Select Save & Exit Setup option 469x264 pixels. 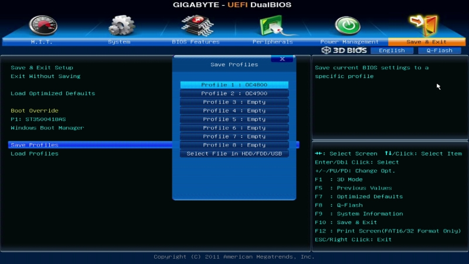tap(42, 67)
